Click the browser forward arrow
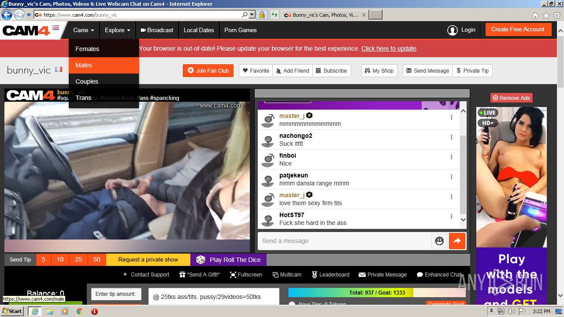The width and height of the screenshot is (564, 317). click(19, 15)
